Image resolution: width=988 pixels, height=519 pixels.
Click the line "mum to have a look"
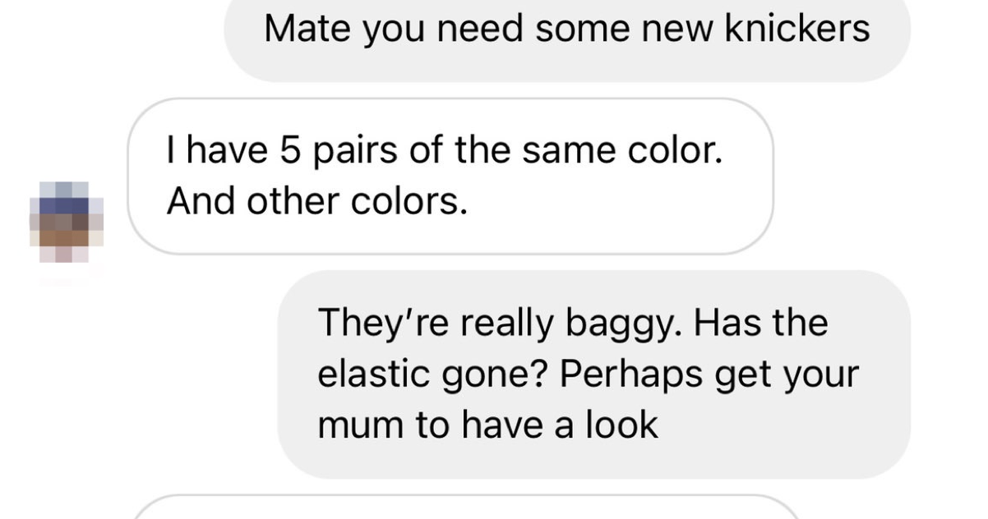pyautogui.click(x=488, y=425)
